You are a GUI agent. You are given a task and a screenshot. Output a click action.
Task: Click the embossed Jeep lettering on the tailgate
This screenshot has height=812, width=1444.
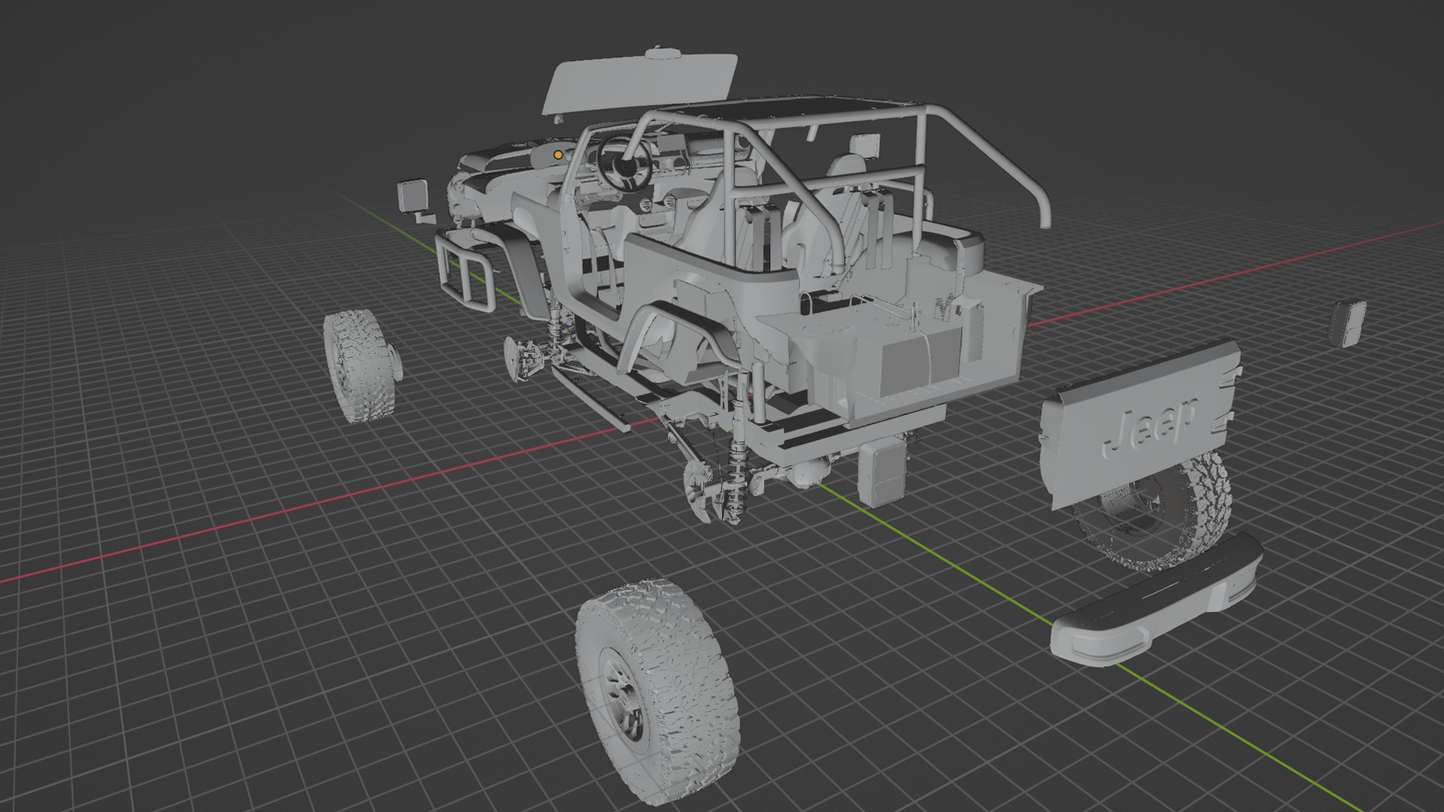point(1149,428)
